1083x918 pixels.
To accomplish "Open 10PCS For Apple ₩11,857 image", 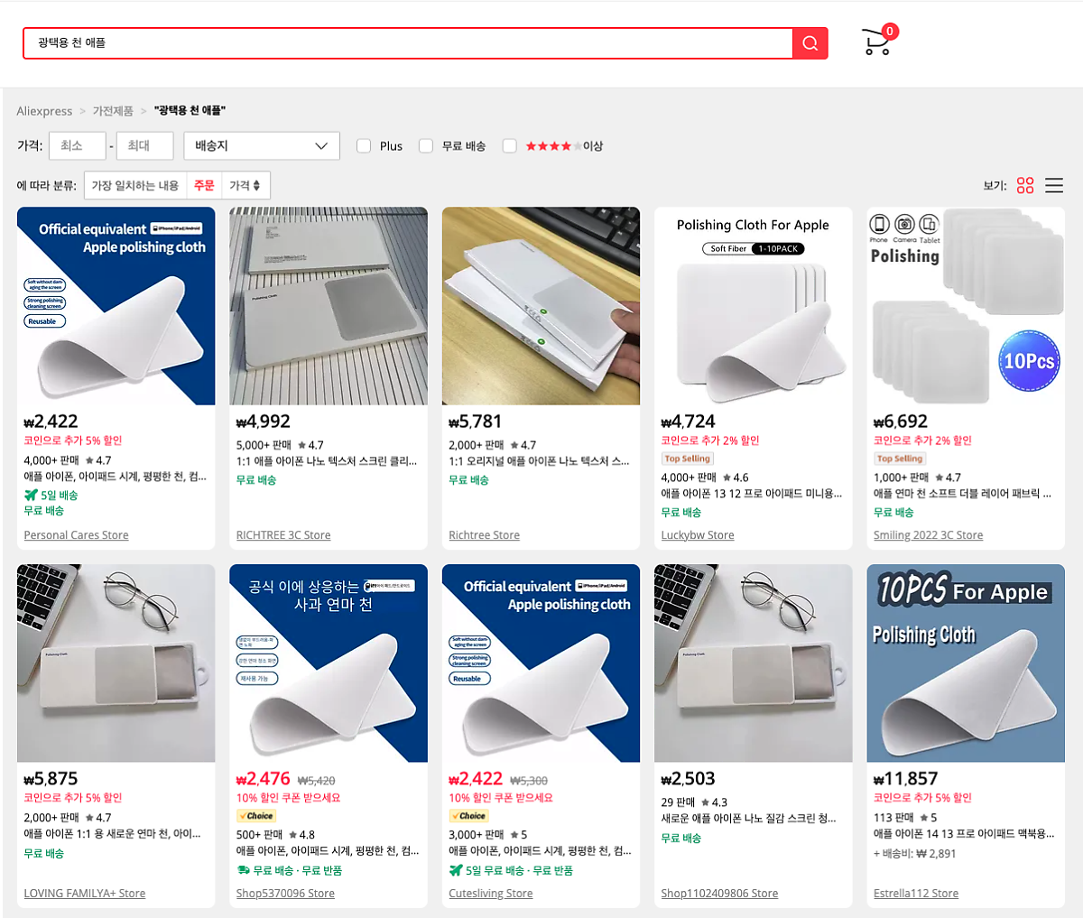I will (x=966, y=663).
